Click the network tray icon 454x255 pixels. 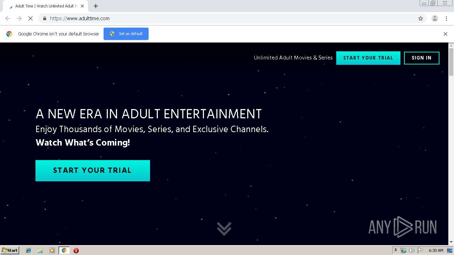click(x=403, y=250)
